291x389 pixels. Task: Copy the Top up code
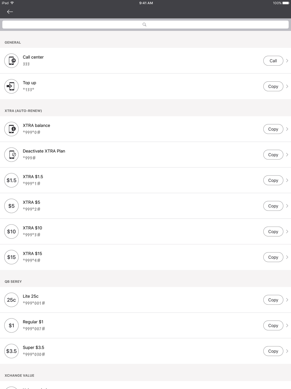[x=273, y=86]
